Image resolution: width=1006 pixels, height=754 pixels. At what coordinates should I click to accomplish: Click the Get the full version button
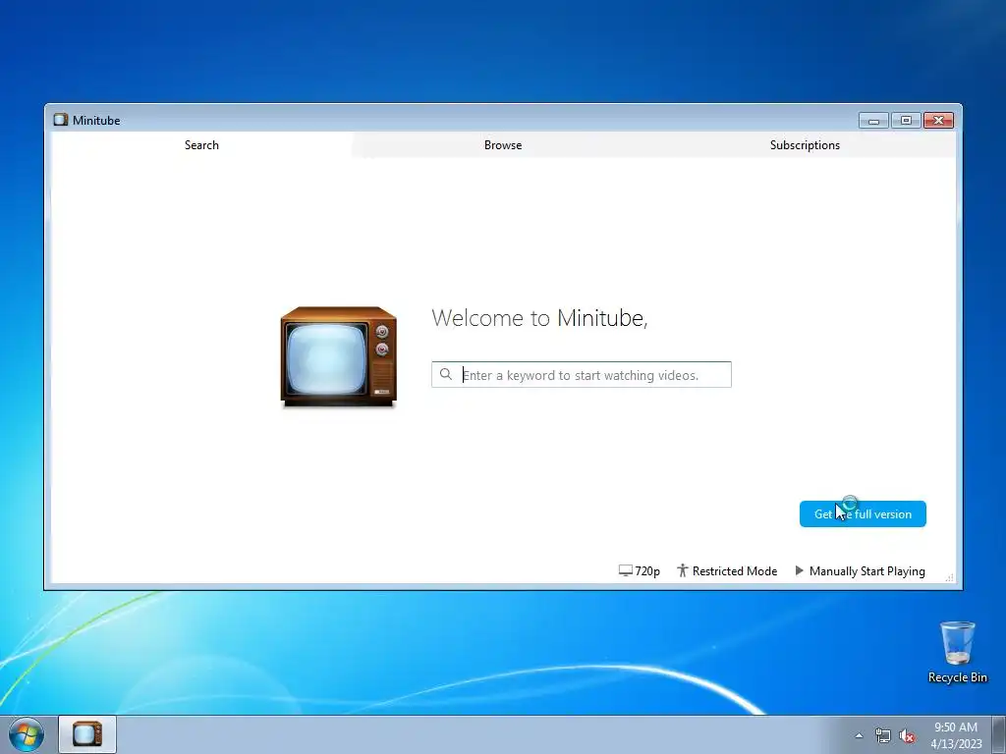coord(863,513)
